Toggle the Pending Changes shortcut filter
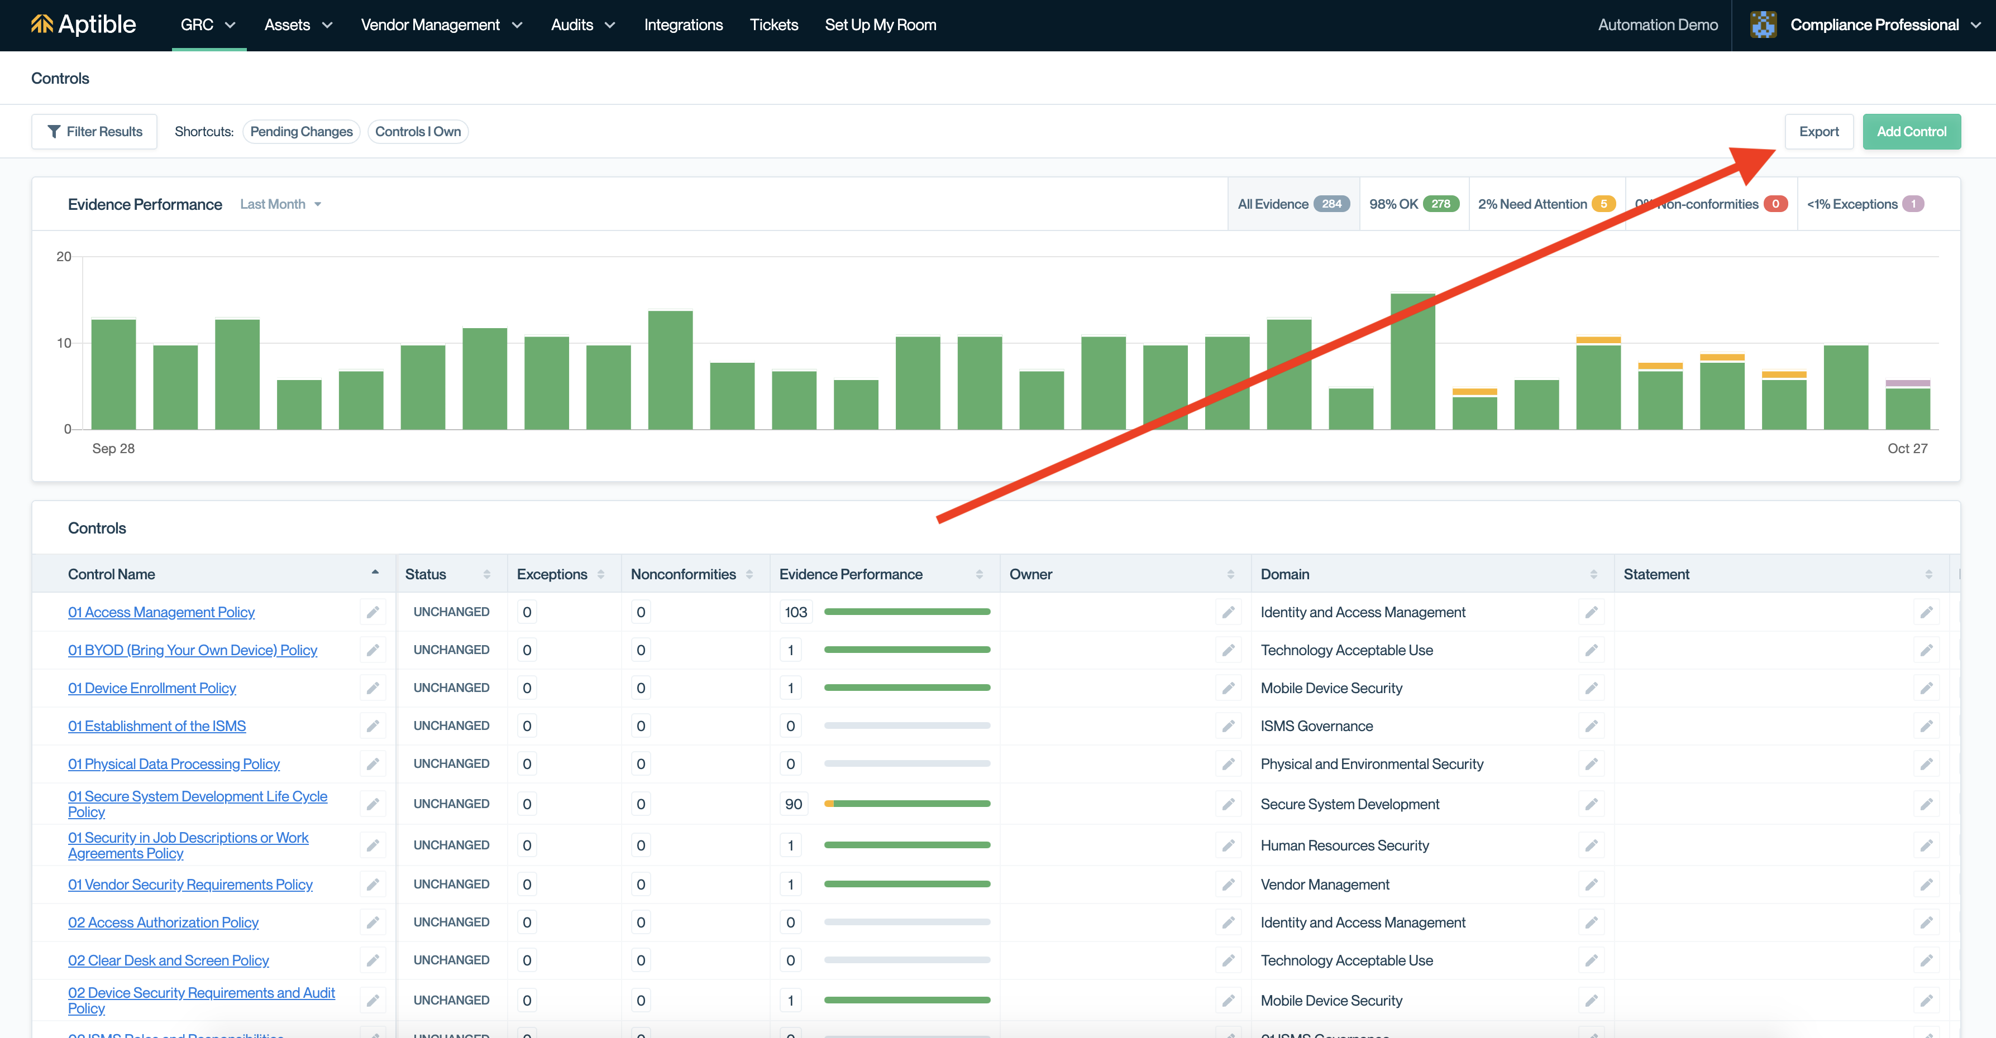This screenshot has height=1038, width=1996. pos(300,132)
